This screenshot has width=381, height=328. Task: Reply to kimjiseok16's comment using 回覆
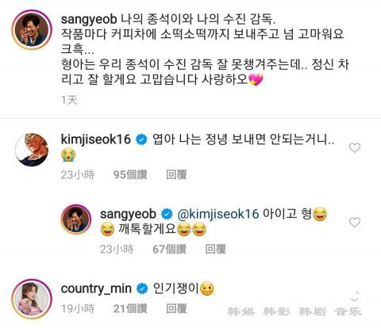[176, 174]
